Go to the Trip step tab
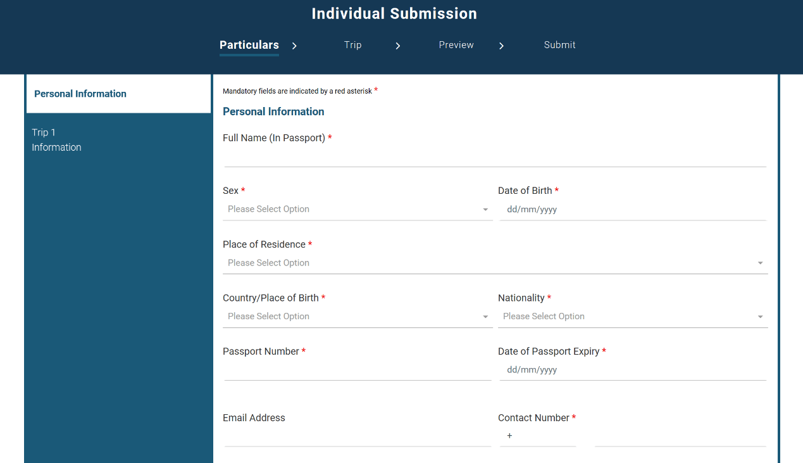803x463 pixels. tap(353, 45)
